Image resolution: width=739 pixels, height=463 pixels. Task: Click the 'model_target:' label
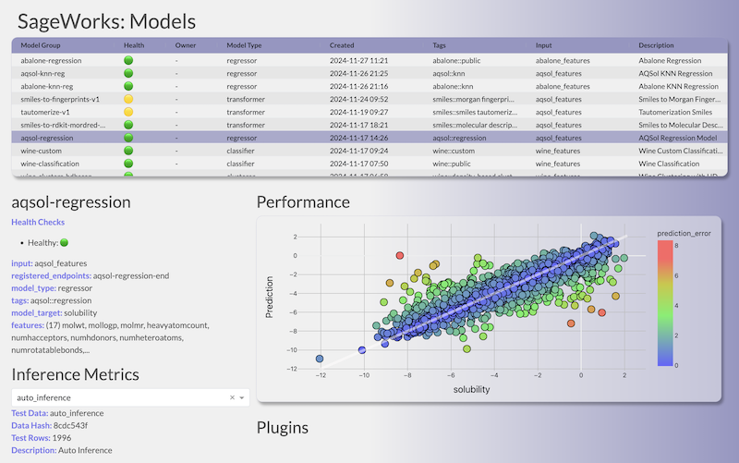pyautogui.click(x=37, y=313)
